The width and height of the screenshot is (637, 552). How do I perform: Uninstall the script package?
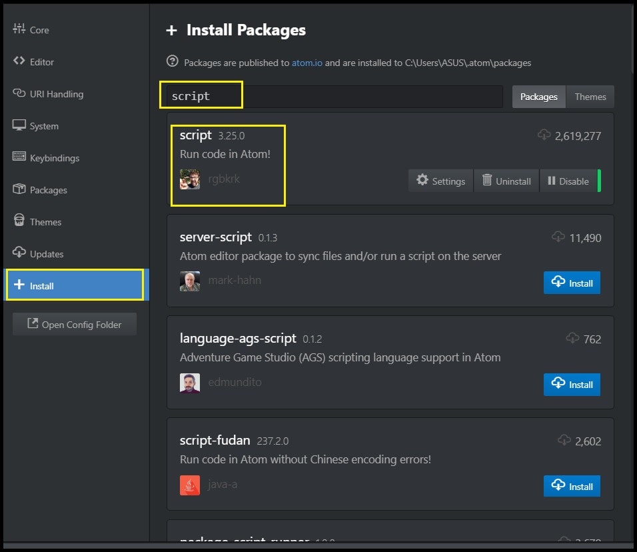pos(506,181)
